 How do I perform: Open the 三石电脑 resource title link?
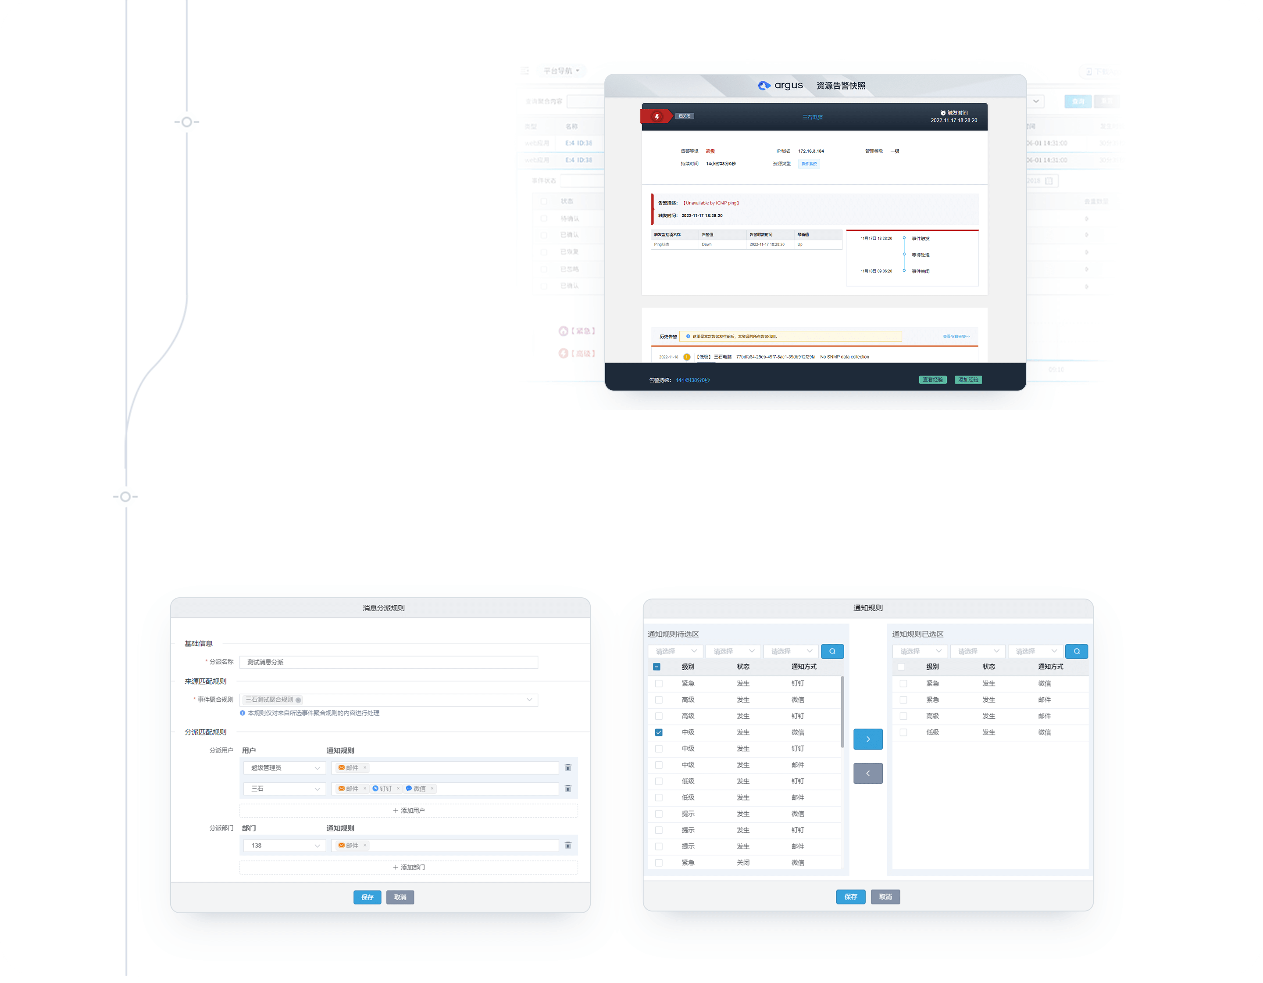point(812,117)
